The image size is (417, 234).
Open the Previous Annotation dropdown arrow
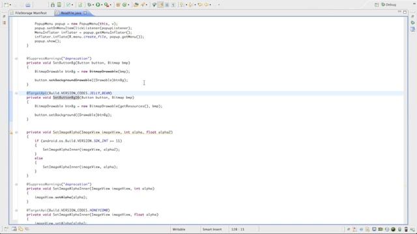195,5
